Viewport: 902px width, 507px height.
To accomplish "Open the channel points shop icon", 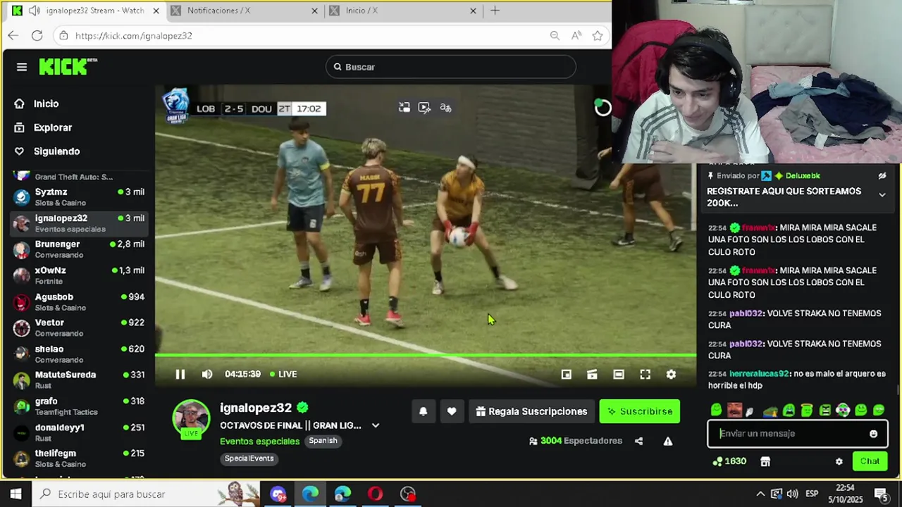I will (x=765, y=461).
